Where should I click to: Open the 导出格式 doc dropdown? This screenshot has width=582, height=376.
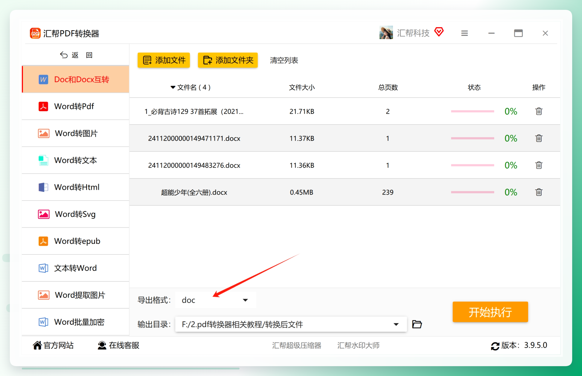pyautogui.click(x=215, y=300)
